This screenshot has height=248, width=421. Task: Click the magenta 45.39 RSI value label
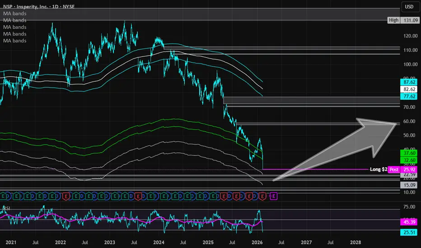pyautogui.click(x=409, y=222)
